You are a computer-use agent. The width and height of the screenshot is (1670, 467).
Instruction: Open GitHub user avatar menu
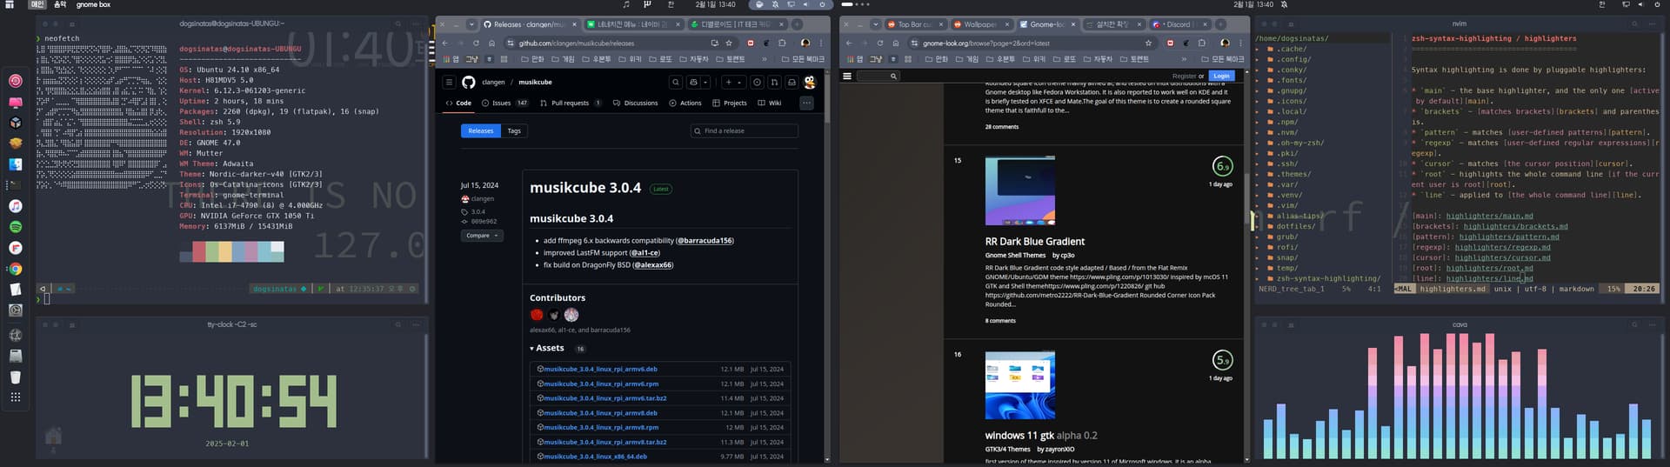pyautogui.click(x=810, y=82)
